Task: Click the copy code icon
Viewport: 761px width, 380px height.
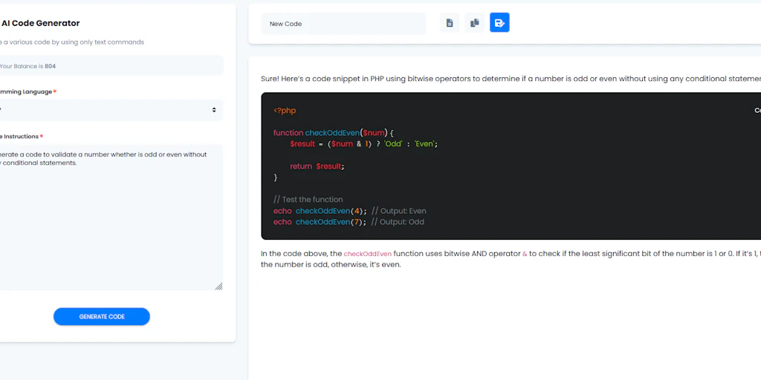Action: point(475,23)
